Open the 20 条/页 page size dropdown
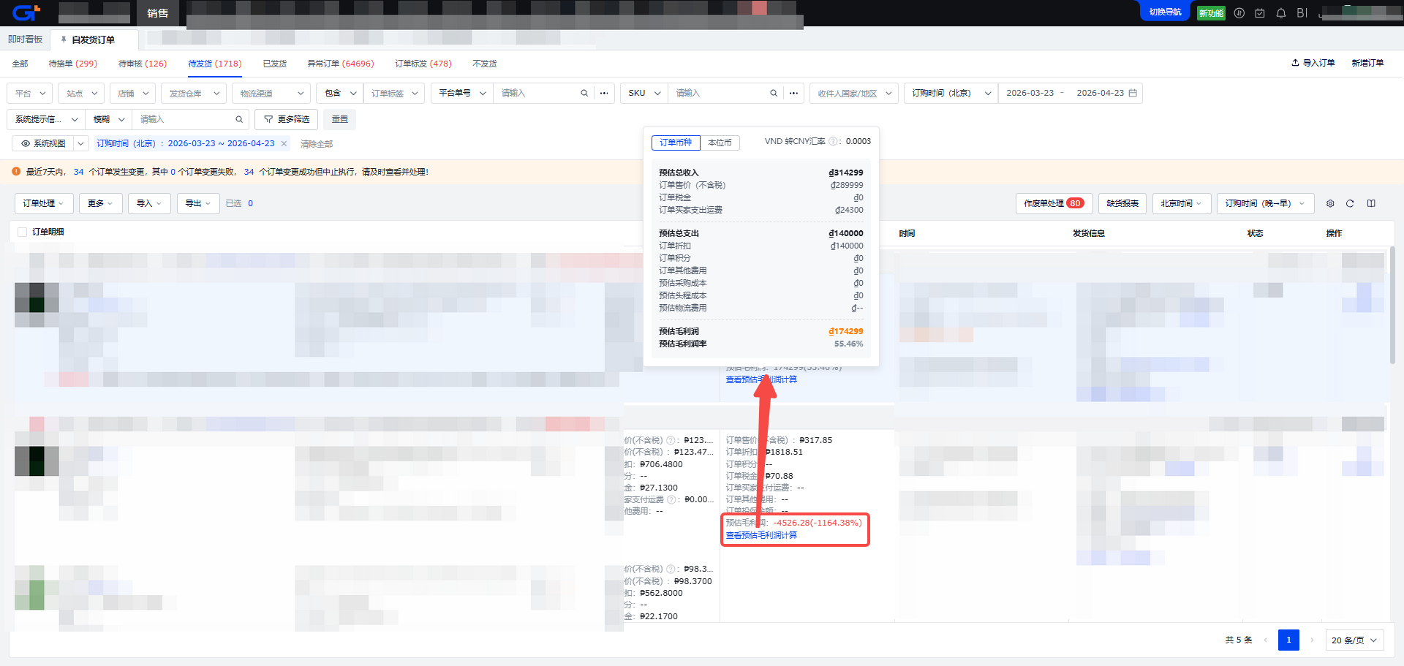The height and width of the screenshot is (666, 1404). pyautogui.click(x=1354, y=640)
